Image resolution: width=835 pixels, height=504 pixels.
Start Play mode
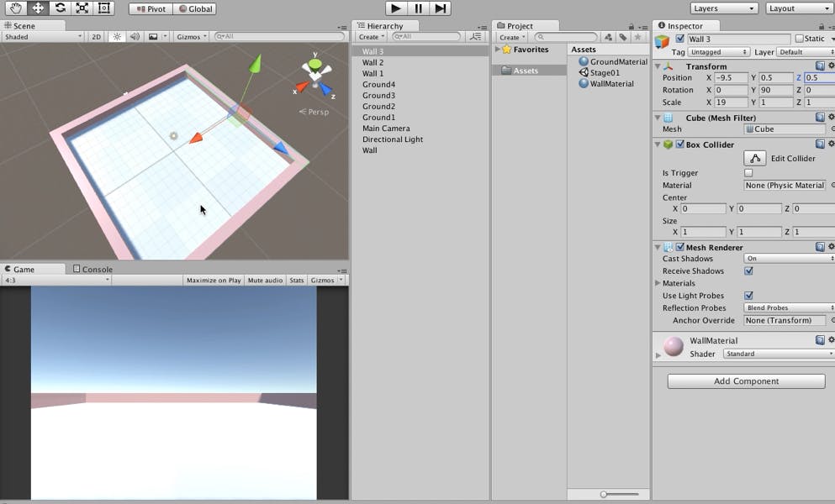(396, 8)
